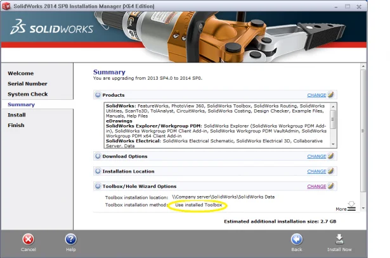The height and width of the screenshot is (258, 390).
Task: Click the More icon under Toolbox options
Action: 351,206
